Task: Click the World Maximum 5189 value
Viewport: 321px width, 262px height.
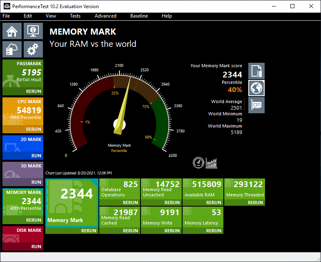Action: [236, 132]
